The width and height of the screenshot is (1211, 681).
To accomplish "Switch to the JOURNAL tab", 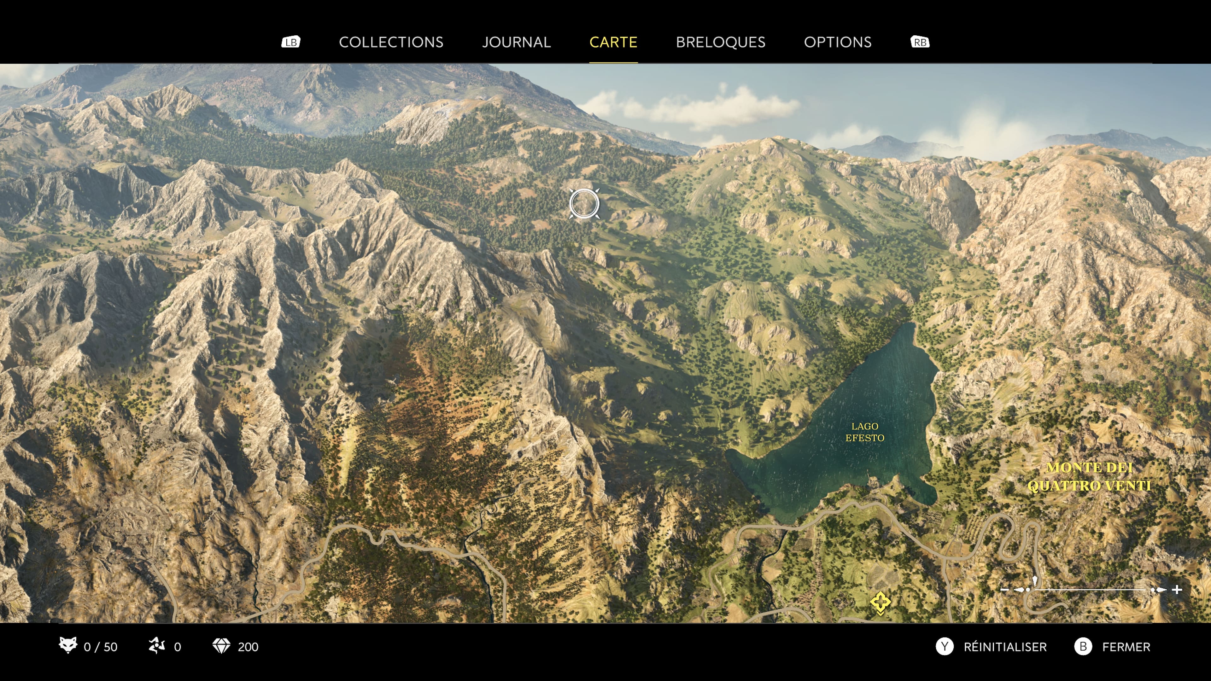I will tap(516, 42).
